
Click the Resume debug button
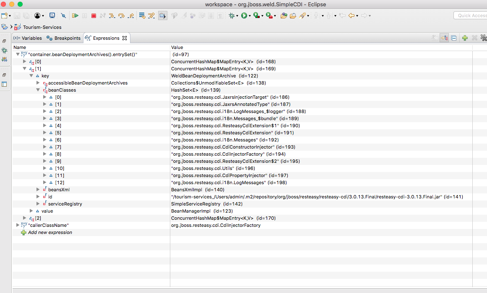[x=75, y=15]
